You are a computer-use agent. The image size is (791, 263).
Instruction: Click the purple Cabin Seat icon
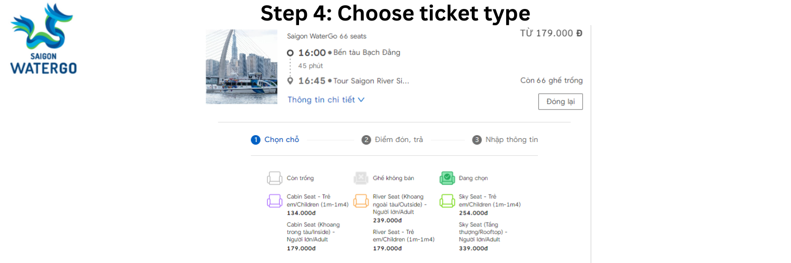coord(275,201)
